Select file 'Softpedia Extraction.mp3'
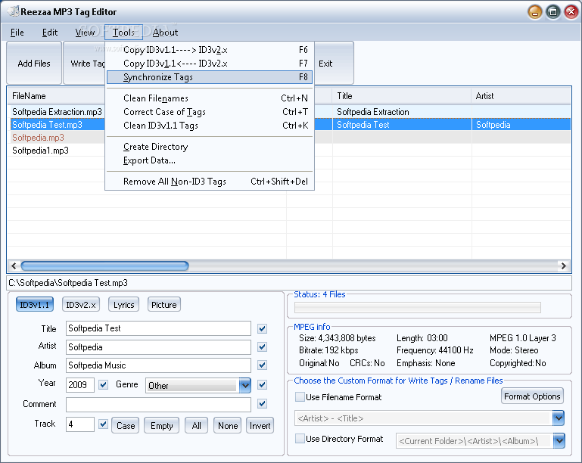Screen dimensions: 582x463 (x=57, y=112)
